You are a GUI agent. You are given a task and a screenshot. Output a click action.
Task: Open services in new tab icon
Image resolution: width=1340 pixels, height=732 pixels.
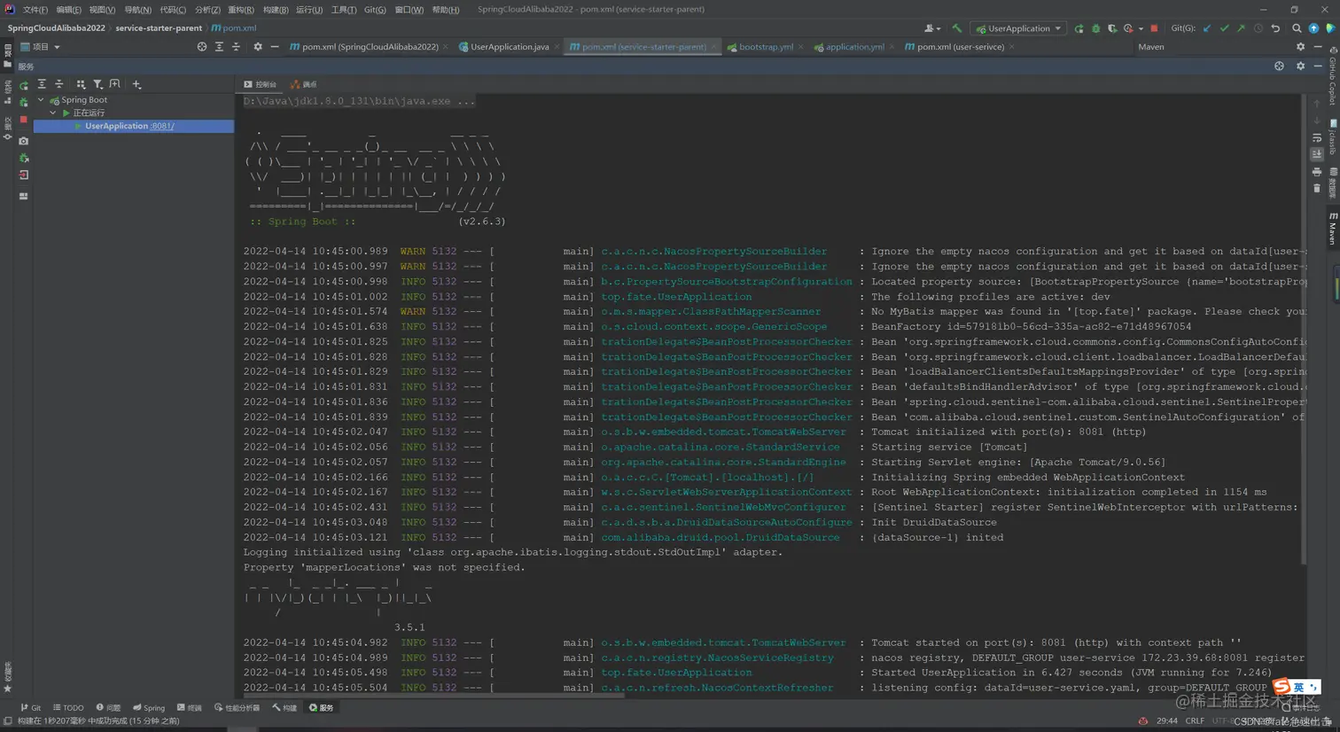pyautogui.click(x=115, y=84)
